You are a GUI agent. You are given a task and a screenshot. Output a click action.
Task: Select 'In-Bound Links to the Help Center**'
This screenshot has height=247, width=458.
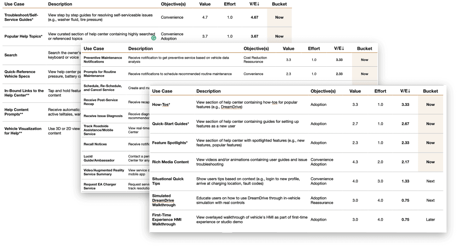point(24,93)
